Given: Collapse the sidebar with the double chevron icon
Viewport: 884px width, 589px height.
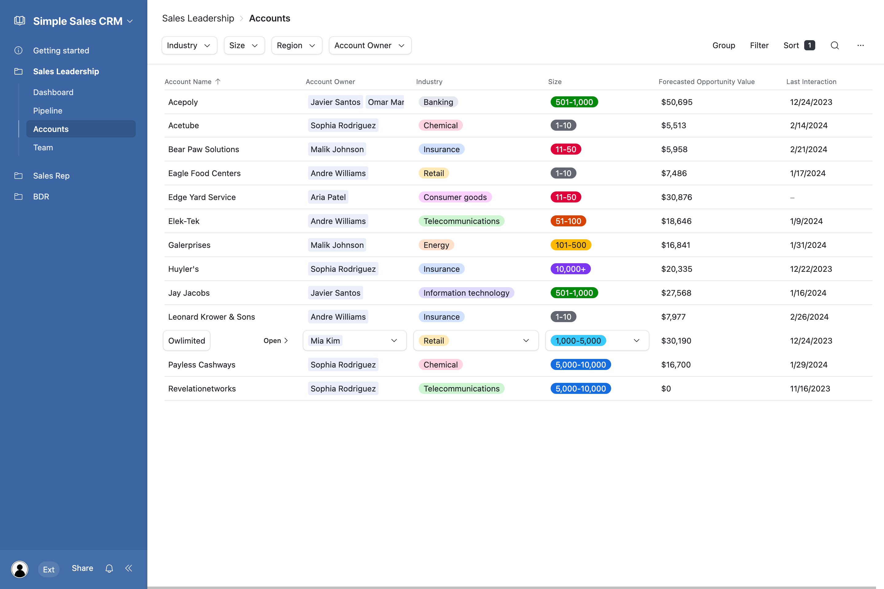Looking at the screenshot, I should click(129, 568).
